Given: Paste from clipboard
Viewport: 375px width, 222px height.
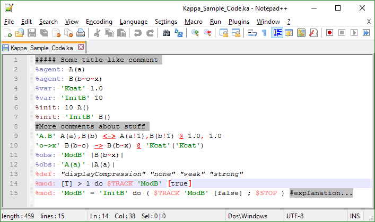Looking at the screenshot, I should pyautogui.click(x=121, y=33).
